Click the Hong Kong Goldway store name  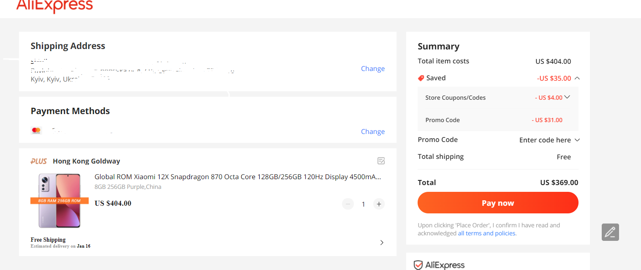coord(86,161)
